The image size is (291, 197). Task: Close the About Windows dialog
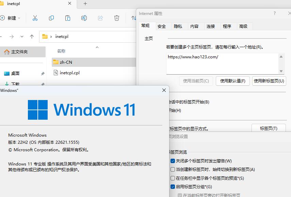(164, 90)
